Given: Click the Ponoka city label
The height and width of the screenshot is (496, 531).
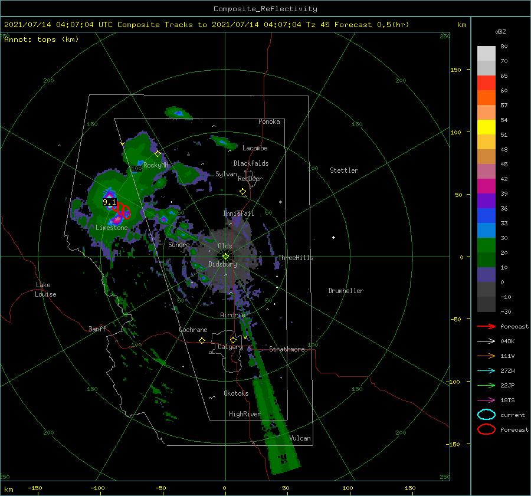Looking at the screenshot, I should click(269, 121).
